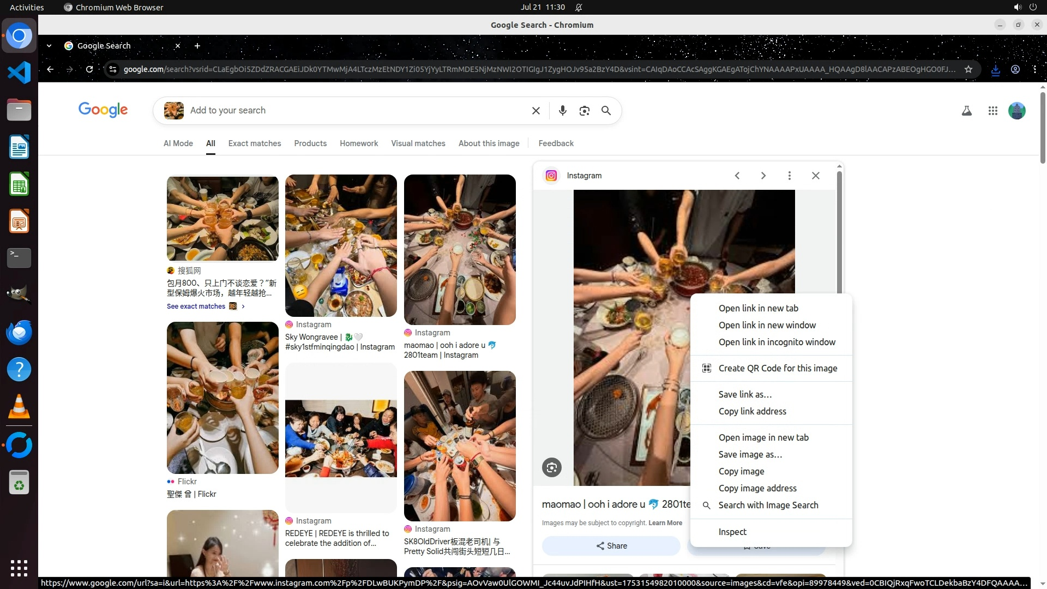Switch to the Visual matches tab
The height and width of the screenshot is (589, 1047).
pyautogui.click(x=418, y=143)
